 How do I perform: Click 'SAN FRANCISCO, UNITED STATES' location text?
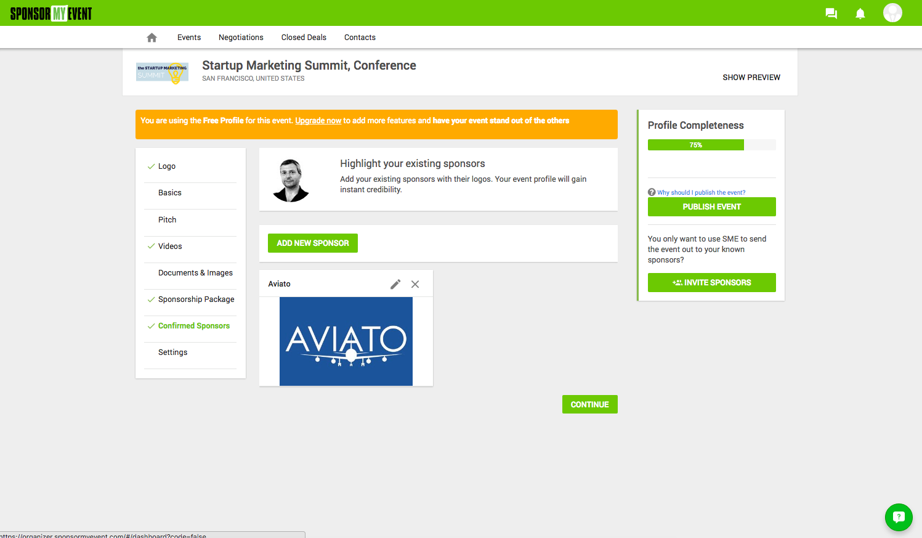[253, 79]
